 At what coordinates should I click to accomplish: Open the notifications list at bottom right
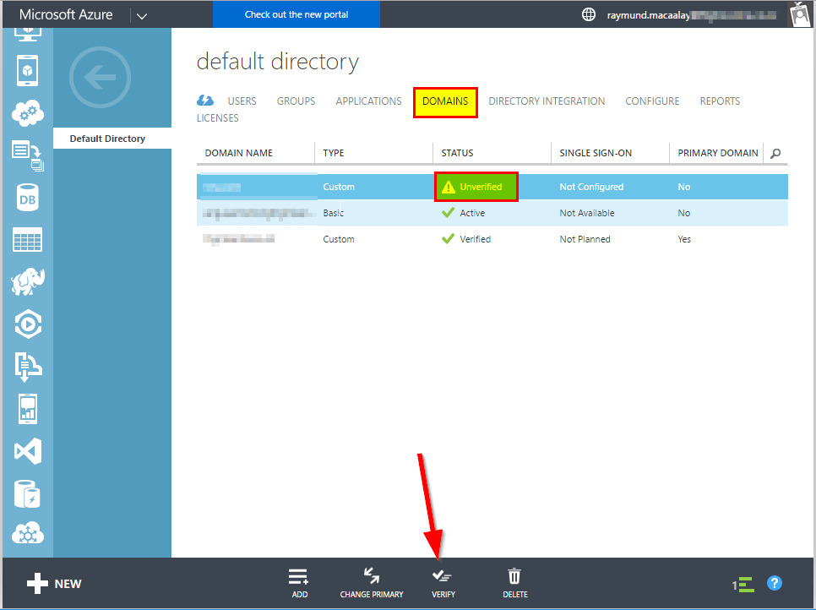pos(743,583)
